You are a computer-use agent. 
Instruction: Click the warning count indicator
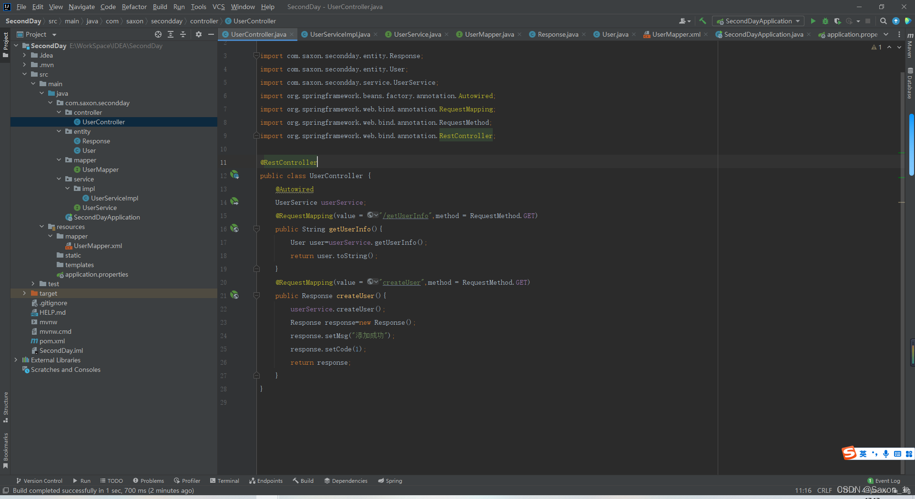(876, 47)
